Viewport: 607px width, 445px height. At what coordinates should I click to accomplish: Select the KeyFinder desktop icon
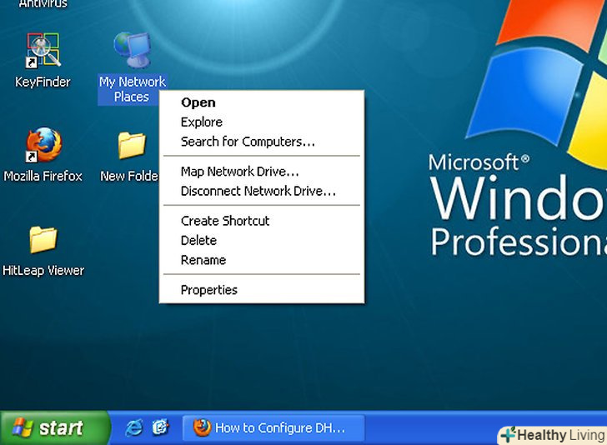tap(43, 51)
